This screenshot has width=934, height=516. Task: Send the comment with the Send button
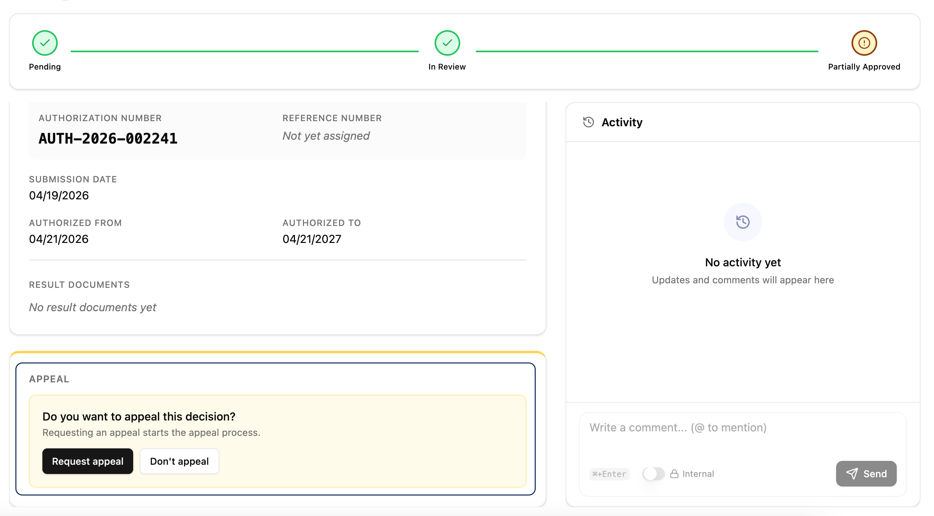tap(866, 474)
